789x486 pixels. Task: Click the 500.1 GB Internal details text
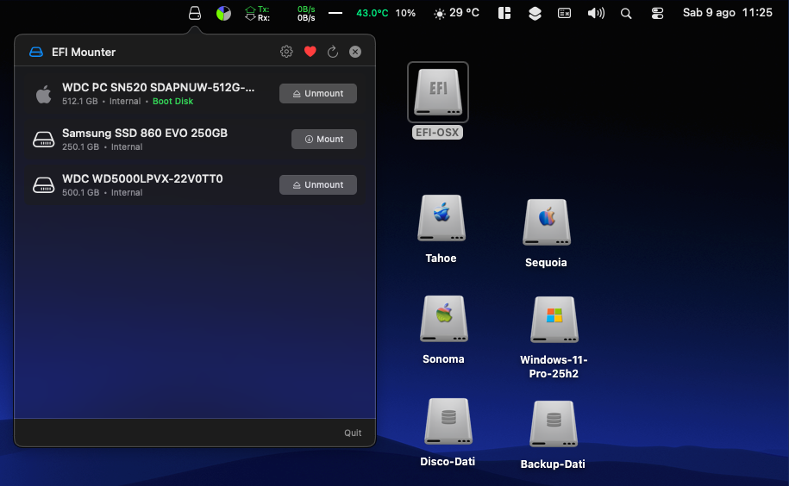point(102,192)
